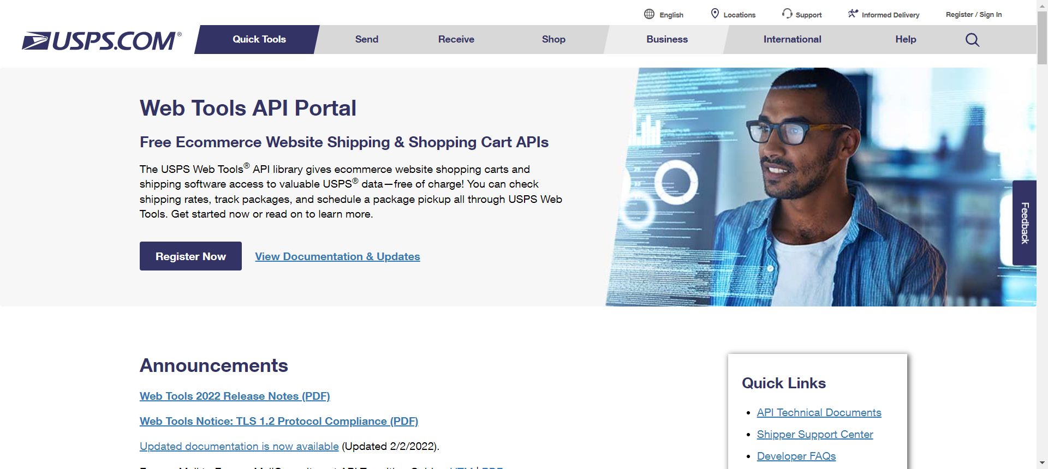The image size is (1048, 469).
Task: Open the Send menu
Action: (367, 39)
